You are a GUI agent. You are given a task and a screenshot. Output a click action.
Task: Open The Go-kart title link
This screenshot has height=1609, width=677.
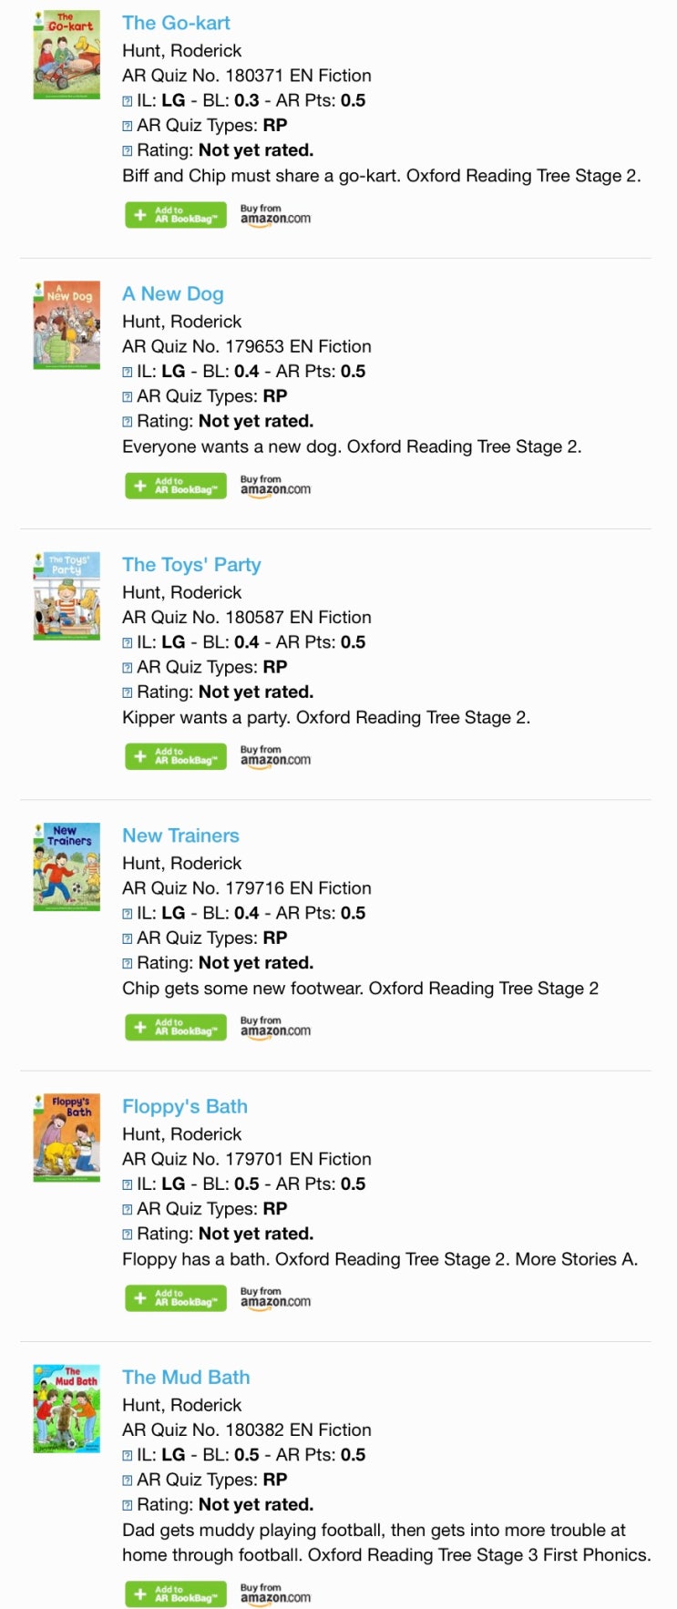point(176,23)
